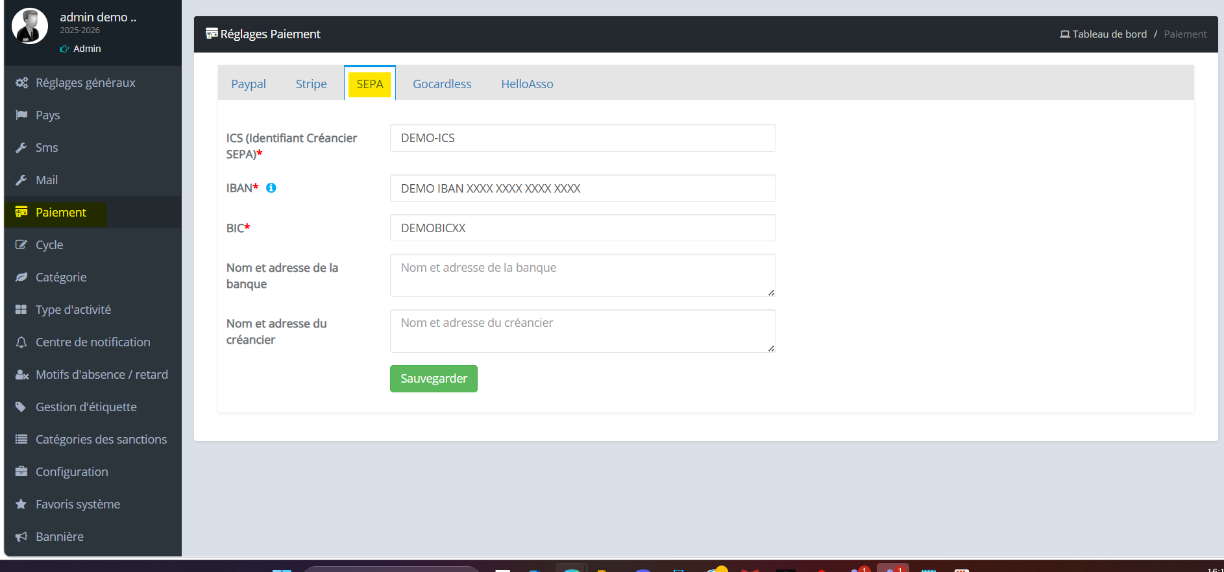The width and height of the screenshot is (1224, 572).
Task: Click into the BIC input field
Action: 583,228
